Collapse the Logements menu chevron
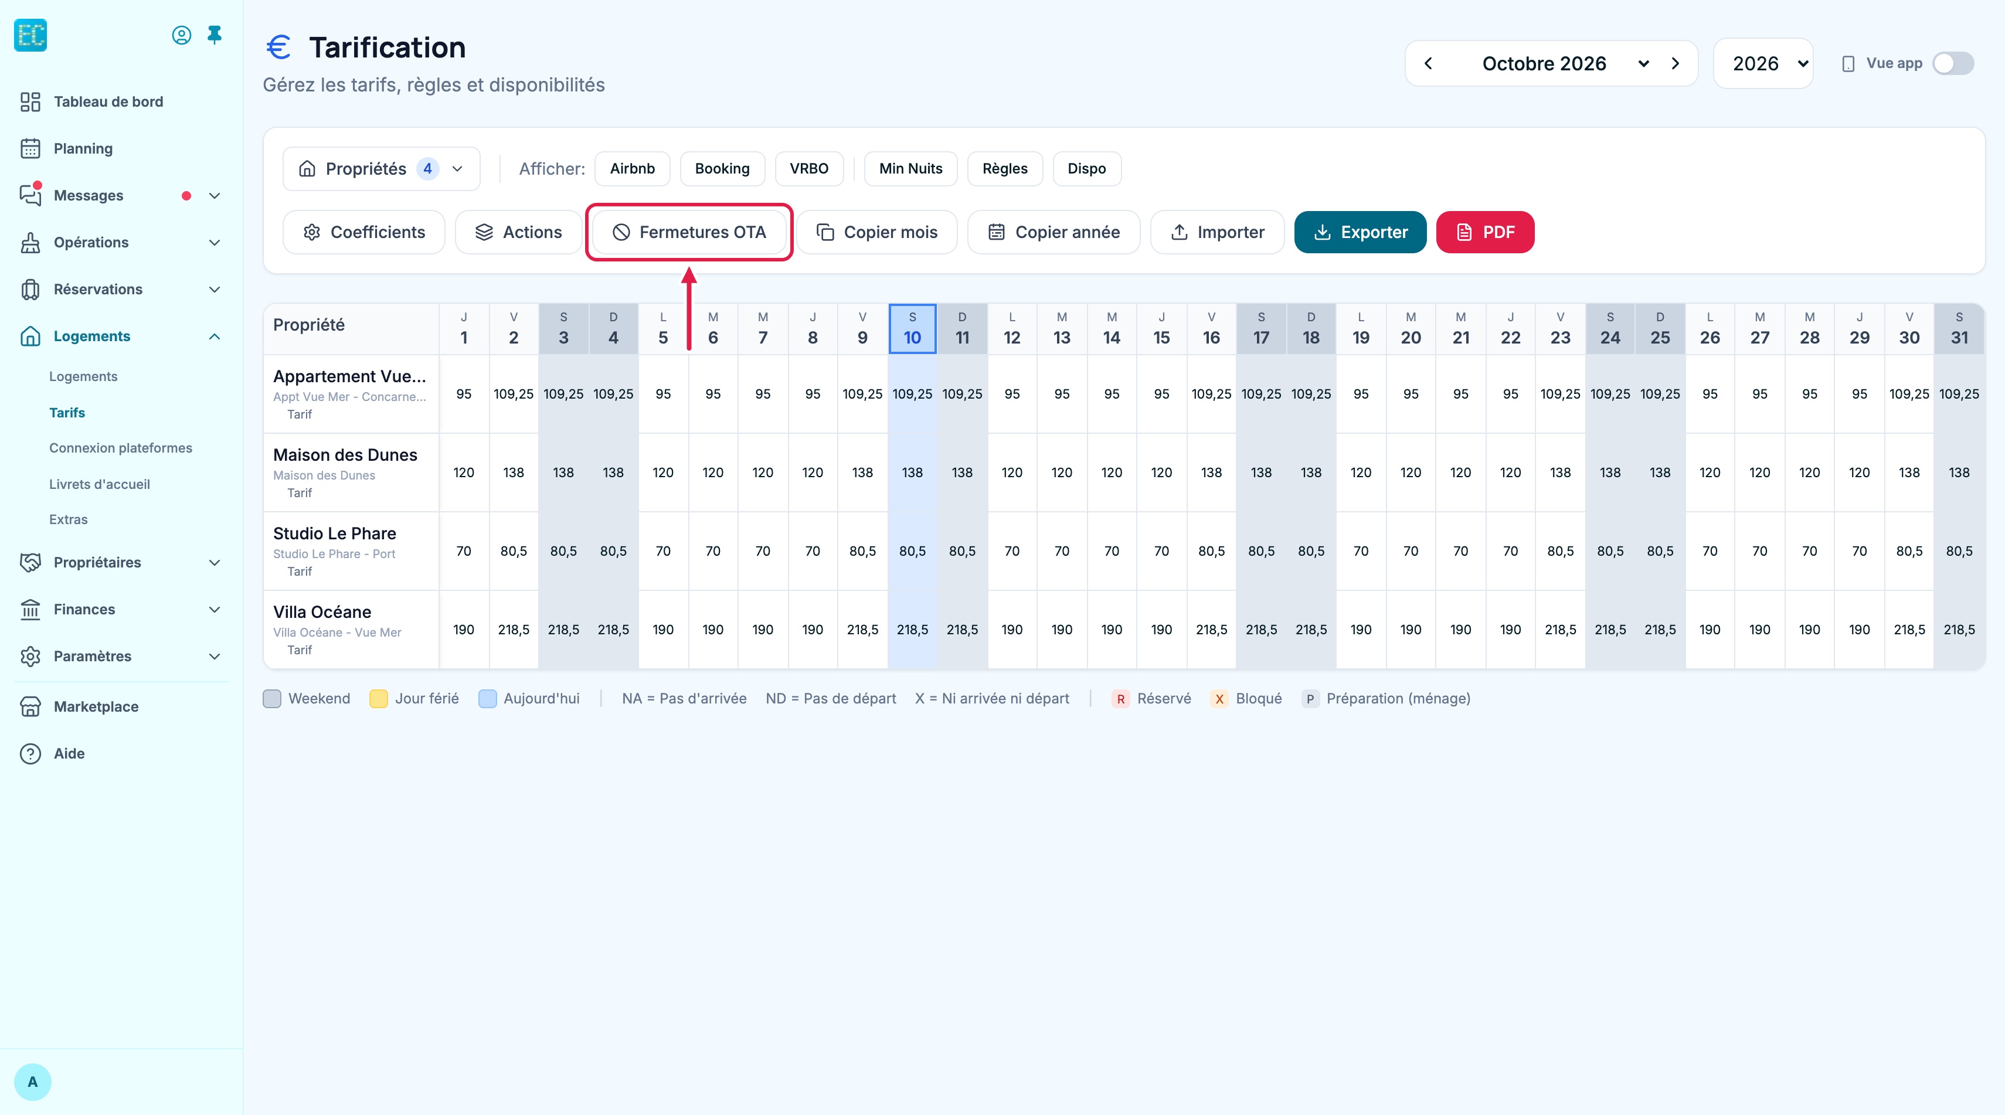This screenshot has height=1115, width=2005. click(x=215, y=336)
